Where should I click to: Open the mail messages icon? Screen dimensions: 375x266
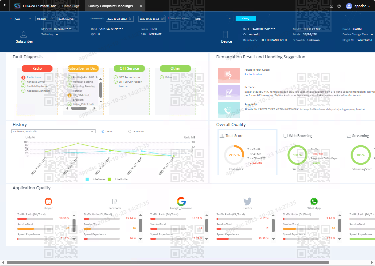332,6
